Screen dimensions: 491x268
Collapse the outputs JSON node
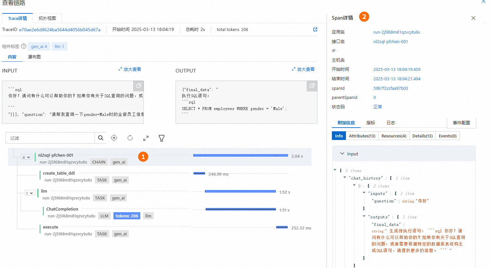tap(364, 216)
